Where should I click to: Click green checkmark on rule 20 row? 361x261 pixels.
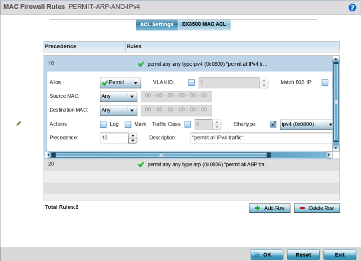click(x=141, y=164)
